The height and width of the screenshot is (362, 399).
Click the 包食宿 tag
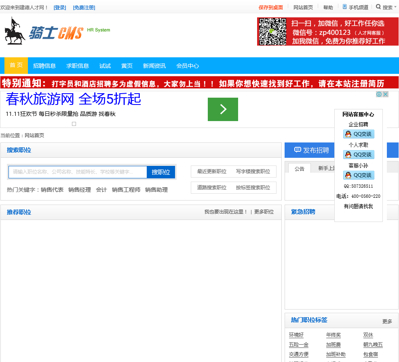370,354
